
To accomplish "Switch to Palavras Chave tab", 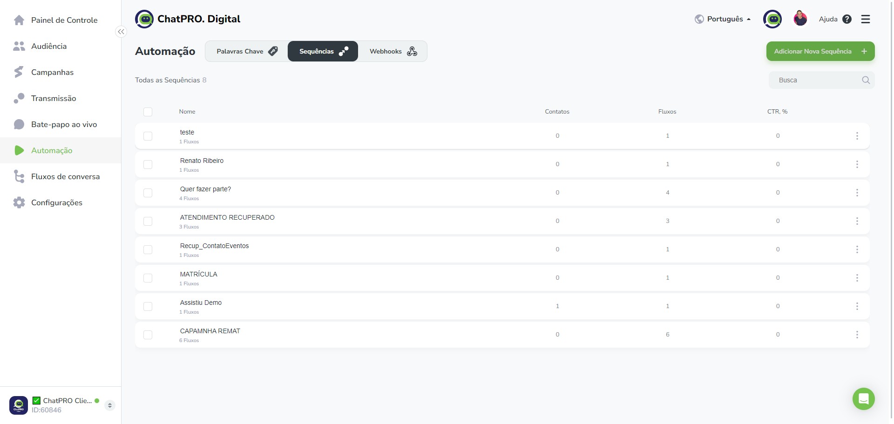I will (x=247, y=51).
